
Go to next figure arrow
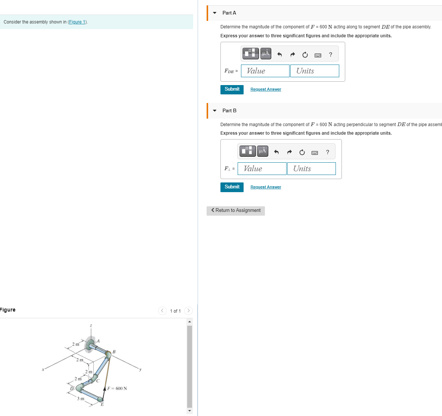[188, 311]
